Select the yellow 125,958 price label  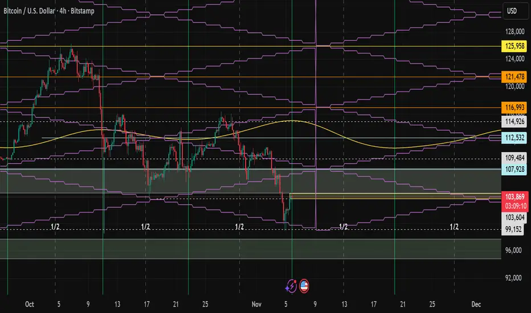click(x=514, y=46)
